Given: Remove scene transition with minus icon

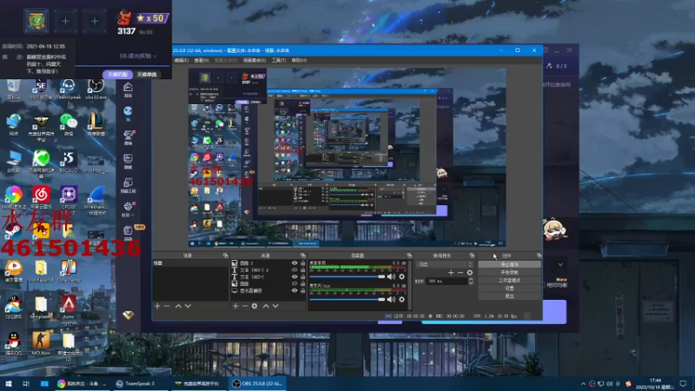Looking at the screenshot, I should (460, 273).
